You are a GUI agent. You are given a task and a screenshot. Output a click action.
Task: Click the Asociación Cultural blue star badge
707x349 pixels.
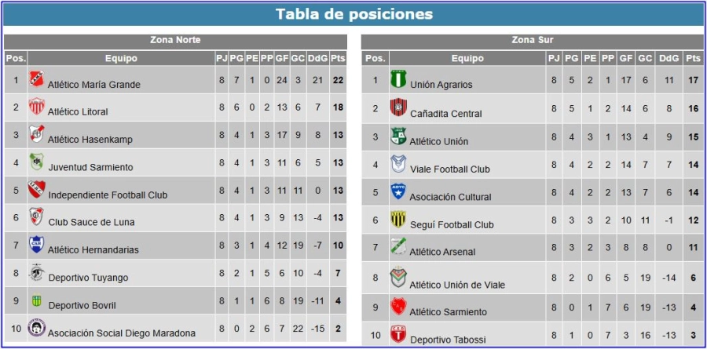pos(398,191)
